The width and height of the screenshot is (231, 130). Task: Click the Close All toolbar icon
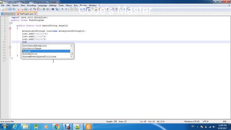click(22, 9)
